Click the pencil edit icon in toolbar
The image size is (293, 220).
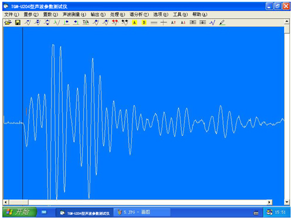[222, 23]
